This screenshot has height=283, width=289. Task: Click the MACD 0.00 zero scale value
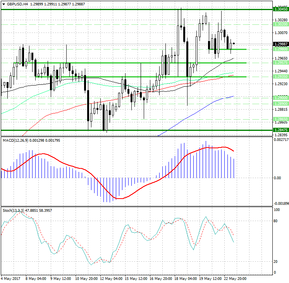point(277,178)
